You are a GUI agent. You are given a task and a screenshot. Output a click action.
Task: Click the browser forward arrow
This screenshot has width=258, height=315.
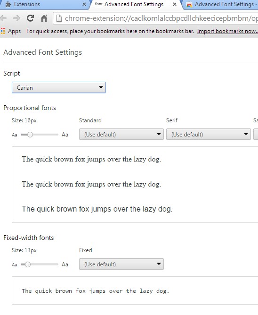[x=16, y=18]
